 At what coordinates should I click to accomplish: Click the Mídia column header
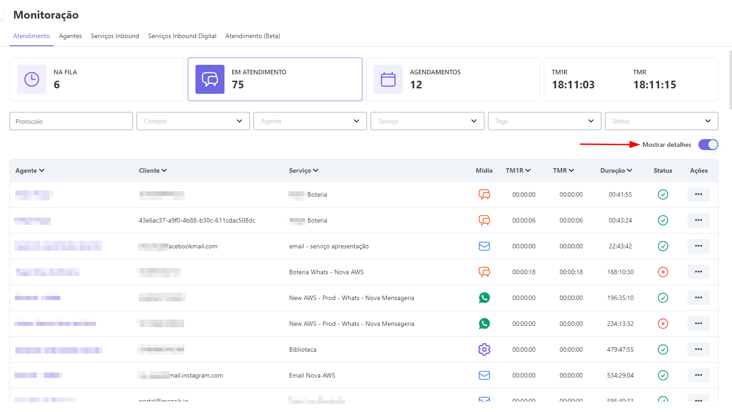tap(484, 170)
